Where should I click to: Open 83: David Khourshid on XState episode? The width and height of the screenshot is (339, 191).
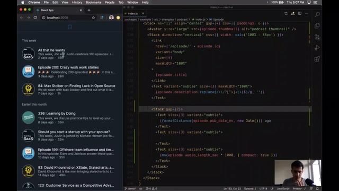76,168
